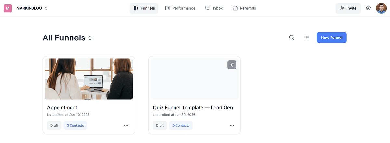View 0 Contacts for Appointment funnel
This screenshot has height=143, width=390.
(75, 125)
